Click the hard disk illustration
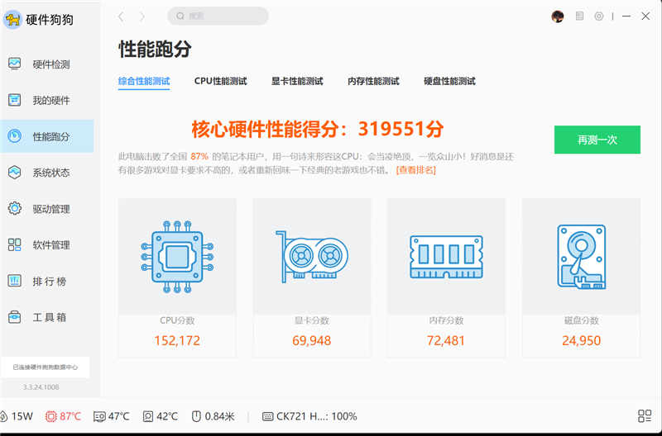 click(582, 257)
